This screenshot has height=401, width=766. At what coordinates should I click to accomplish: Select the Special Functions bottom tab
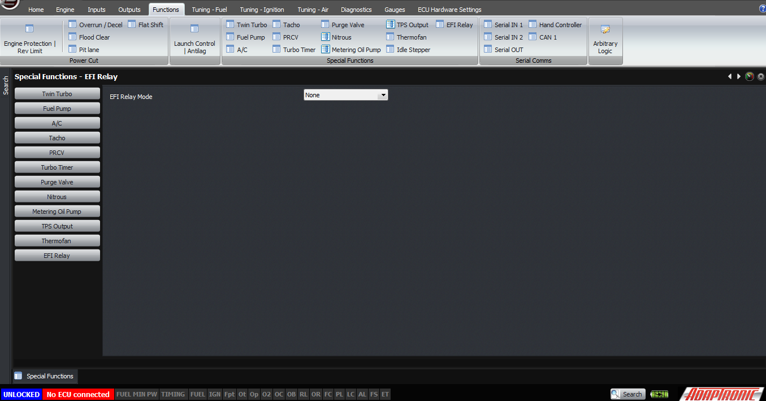[x=45, y=376]
